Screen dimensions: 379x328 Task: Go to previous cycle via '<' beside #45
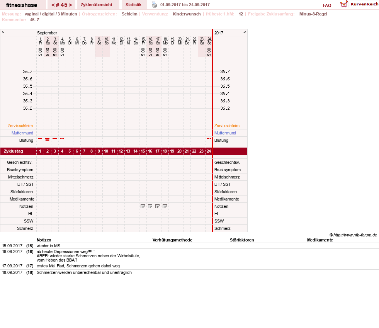53,5
